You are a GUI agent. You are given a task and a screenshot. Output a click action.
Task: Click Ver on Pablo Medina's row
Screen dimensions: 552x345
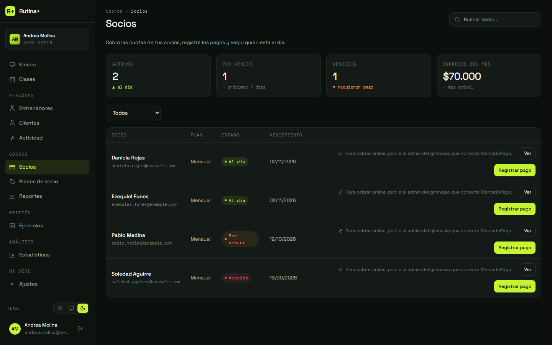click(527, 231)
